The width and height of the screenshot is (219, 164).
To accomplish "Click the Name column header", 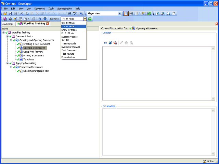I will point(50,29).
